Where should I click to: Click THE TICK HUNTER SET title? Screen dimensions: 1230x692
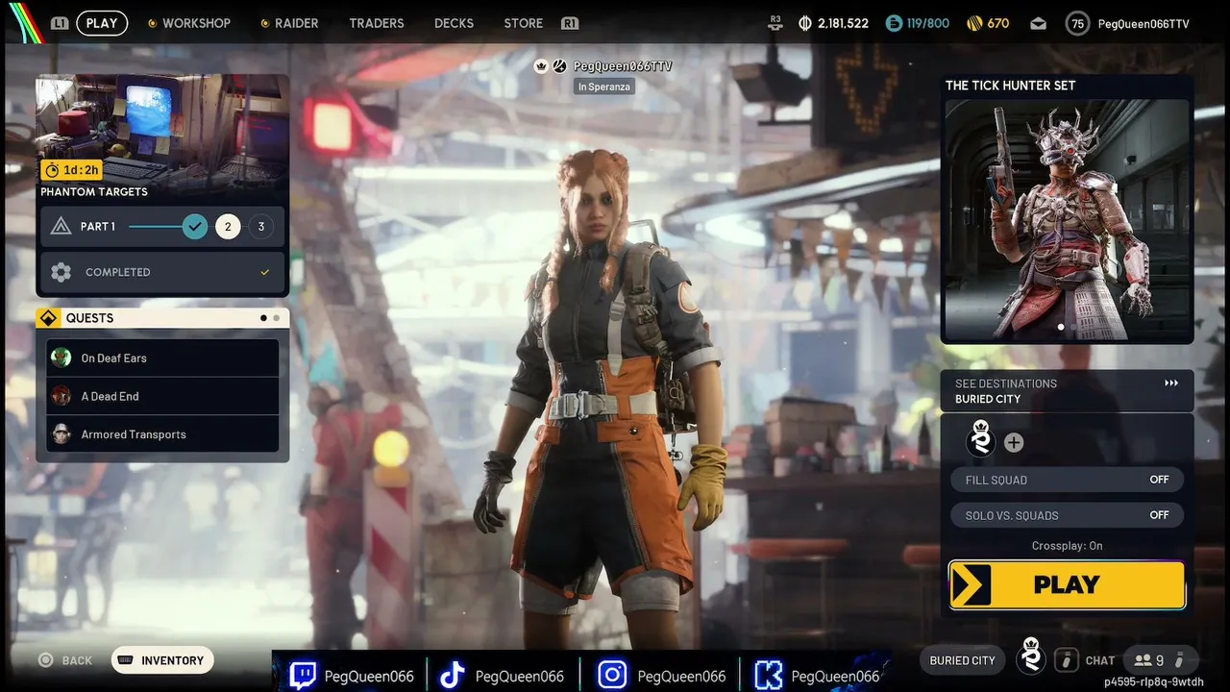click(1011, 86)
